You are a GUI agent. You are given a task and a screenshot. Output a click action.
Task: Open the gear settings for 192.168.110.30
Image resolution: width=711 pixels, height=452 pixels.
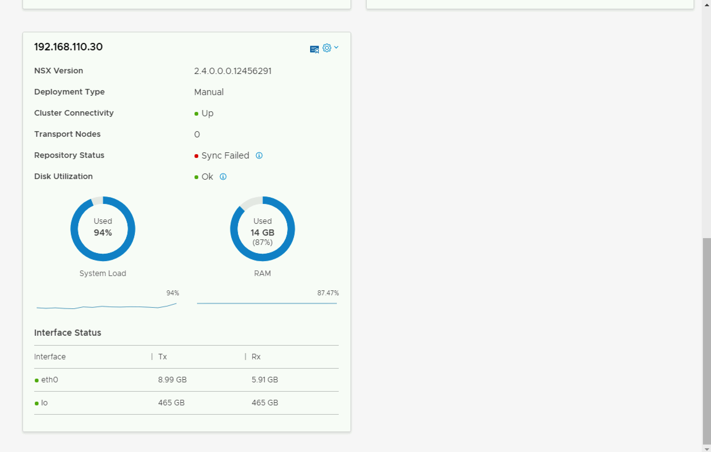[327, 48]
